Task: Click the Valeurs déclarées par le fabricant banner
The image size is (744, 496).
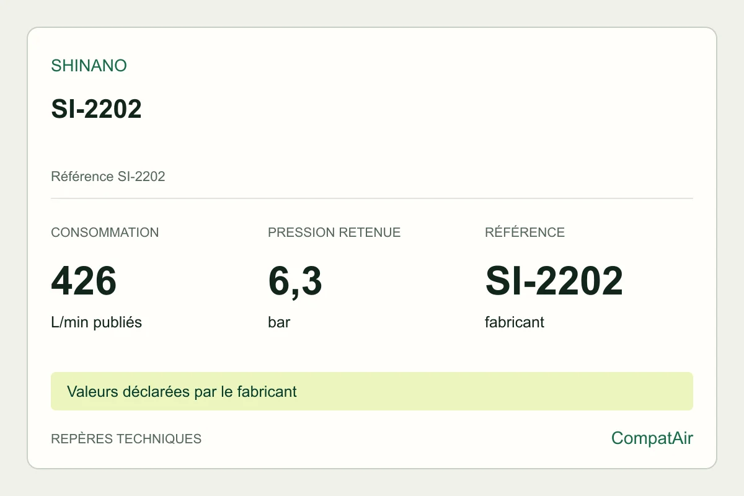Action: (372, 391)
